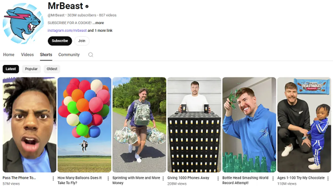Screen dimensions: 333x187
Task: Select the Popular filter chip
Action: [31, 69]
